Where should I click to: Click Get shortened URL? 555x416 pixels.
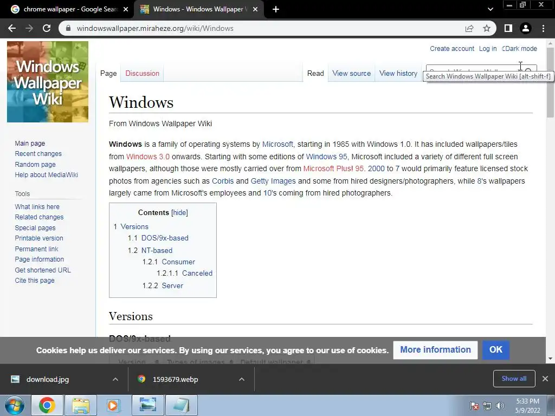point(43,270)
